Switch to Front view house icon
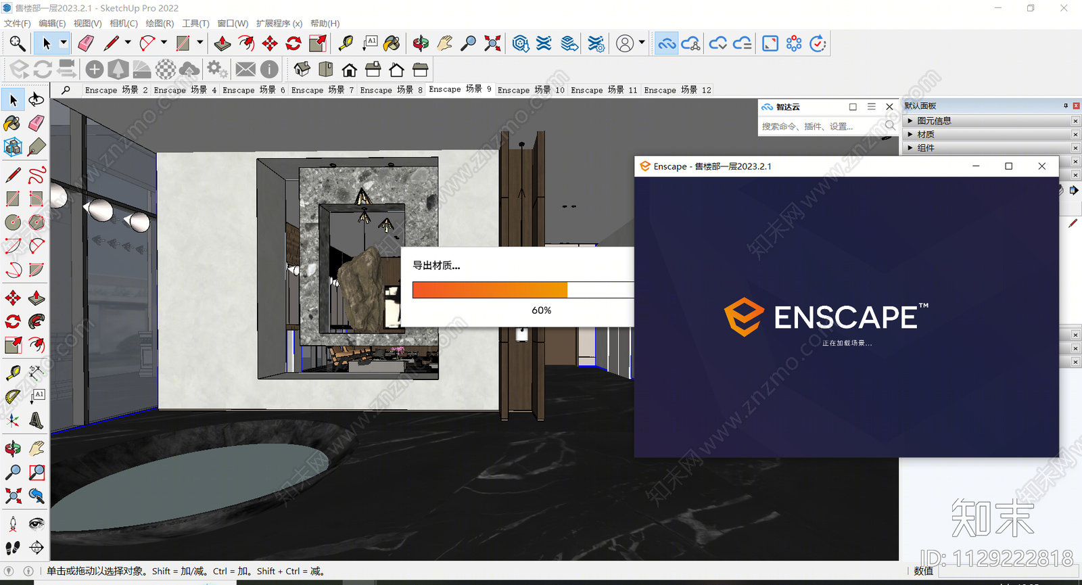This screenshot has height=585, width=1082. coord(350,69)
